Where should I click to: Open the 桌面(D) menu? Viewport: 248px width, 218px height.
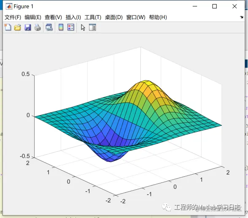pyautogui.click(x=114, y=17)
